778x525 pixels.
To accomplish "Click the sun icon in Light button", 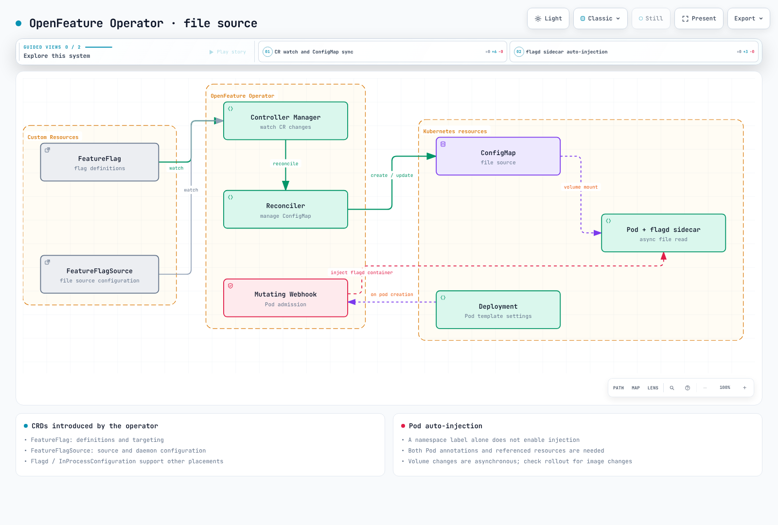I will [538, 19].
